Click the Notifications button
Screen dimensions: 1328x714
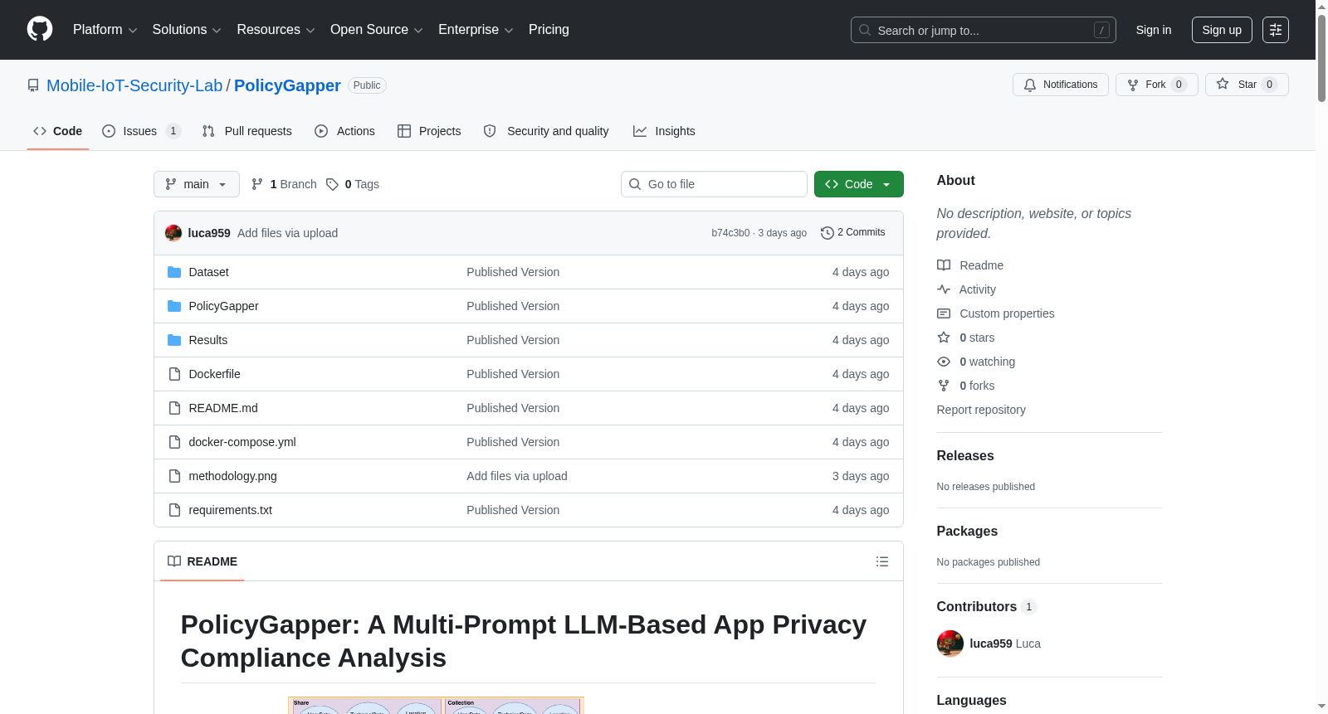pos(1061,85)
